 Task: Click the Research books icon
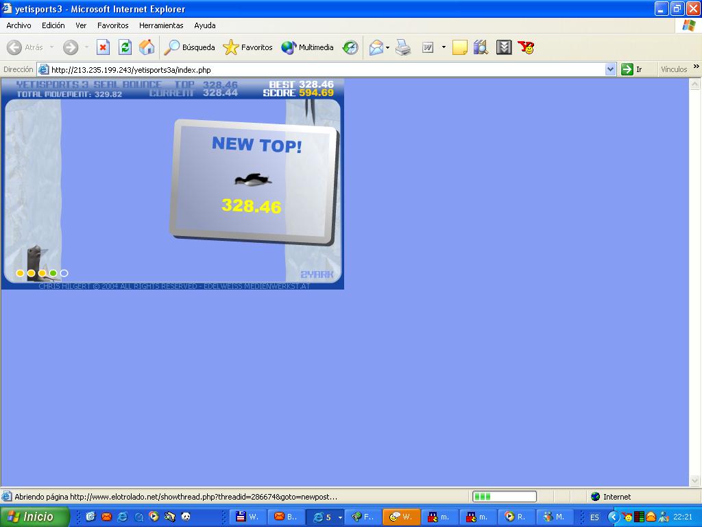pyautogui.click(x=481, y=47)
